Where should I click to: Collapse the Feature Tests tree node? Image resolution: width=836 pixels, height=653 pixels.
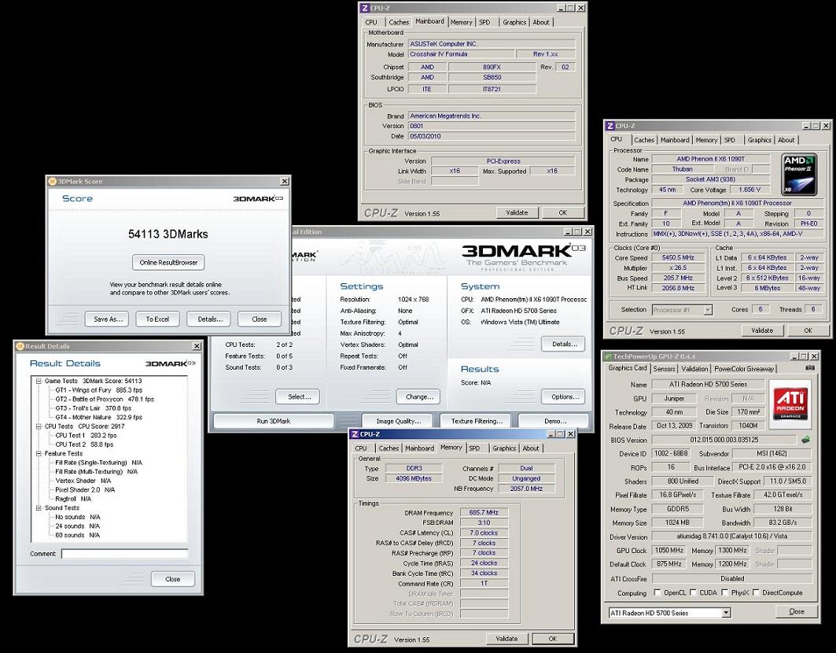[x=39, y=453]
